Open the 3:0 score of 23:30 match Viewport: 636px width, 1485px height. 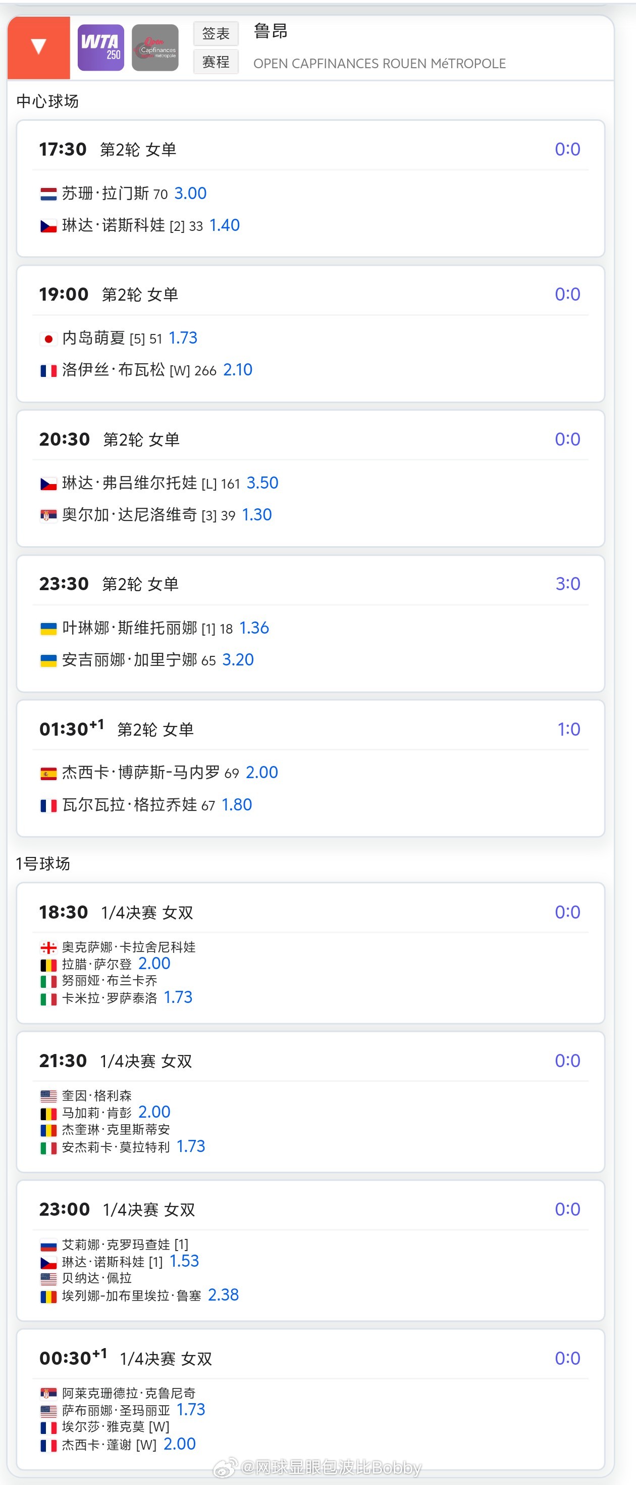[567, 584]
